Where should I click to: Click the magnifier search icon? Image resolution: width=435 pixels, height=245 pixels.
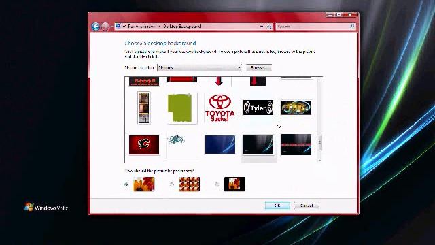352,27
